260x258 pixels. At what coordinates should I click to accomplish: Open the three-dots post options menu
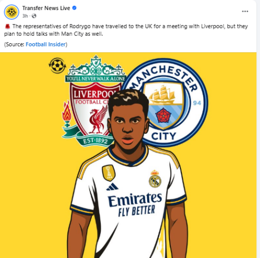tap(245, 12)
